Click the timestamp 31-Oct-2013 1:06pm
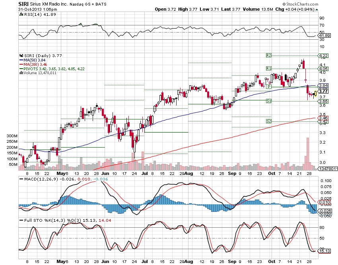Viewport: 338px width, 265px height. point(38,9)
